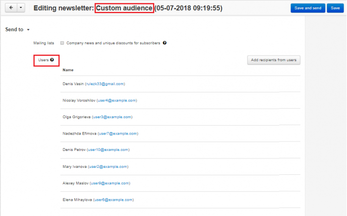The height and width of the screenshot is (216, 347).
Task: Select the Denis Vasin name text
Action: (73, 84)
